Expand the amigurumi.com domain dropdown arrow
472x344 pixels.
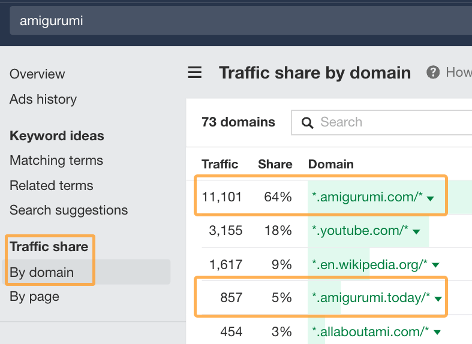coord(430,198)
